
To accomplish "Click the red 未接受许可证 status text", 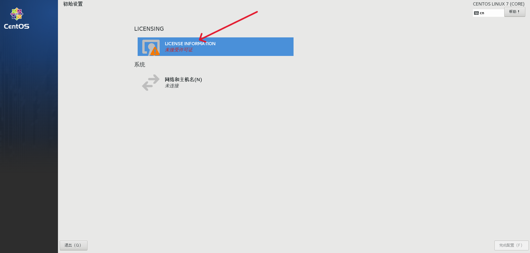I will 179,50.
